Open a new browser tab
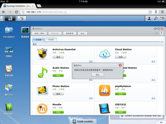This screenshot has height=124, width=166. point(39,6)
